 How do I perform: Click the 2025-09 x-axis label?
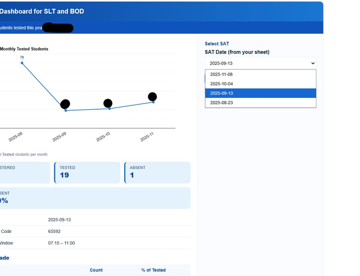59,137
